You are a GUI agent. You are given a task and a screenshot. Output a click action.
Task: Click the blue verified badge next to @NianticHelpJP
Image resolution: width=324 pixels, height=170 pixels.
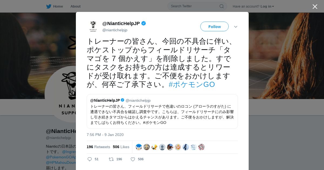(144, 23)
